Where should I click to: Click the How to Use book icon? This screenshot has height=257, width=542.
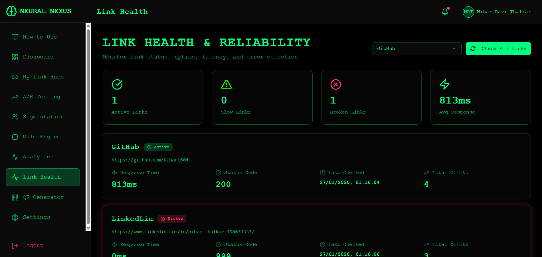point(15,37)
